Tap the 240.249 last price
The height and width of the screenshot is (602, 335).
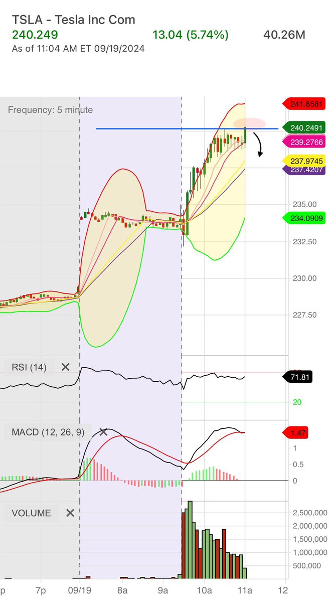35,35
